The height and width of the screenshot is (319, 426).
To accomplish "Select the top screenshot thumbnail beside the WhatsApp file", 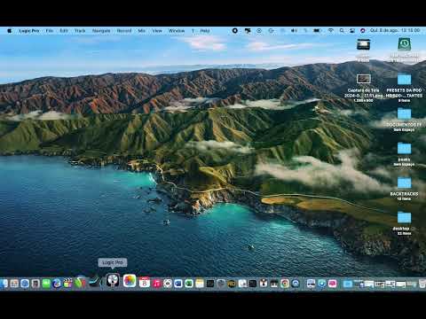I will click(x=363, y=44).
